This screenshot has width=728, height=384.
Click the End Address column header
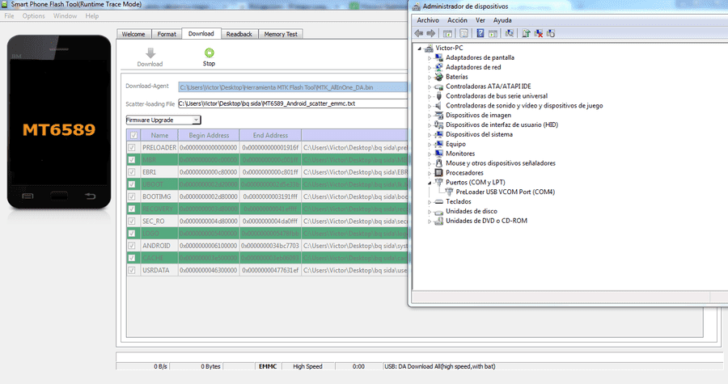pyautogui.click(x=271, y=136)
